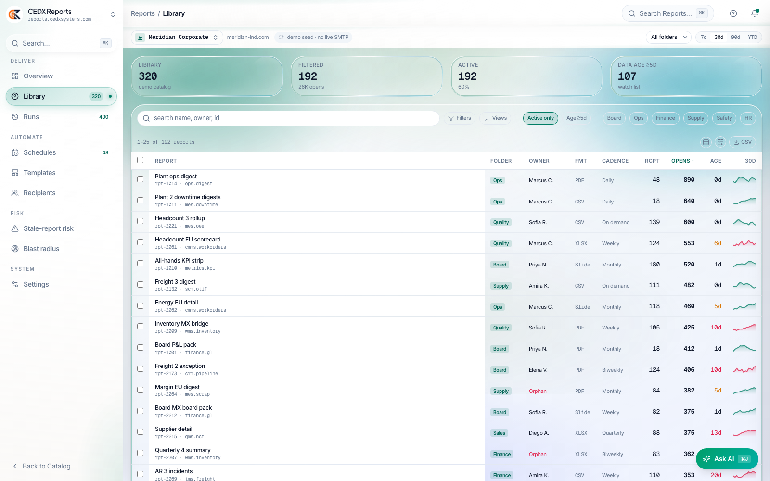Open Overview in the sidebar
This screenshot has height=481, width=770.
coord(61,76)
